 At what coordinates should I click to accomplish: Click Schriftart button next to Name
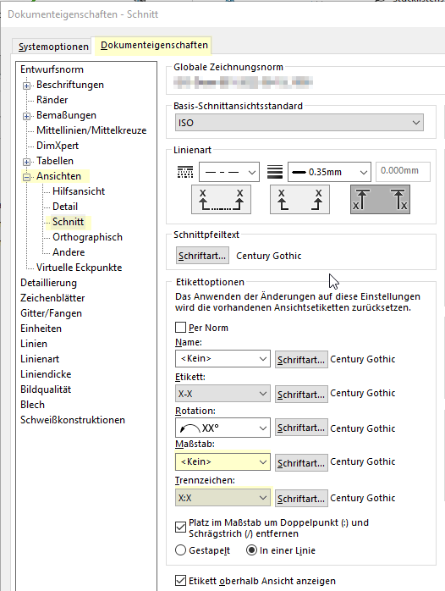(x=301, y=360)
